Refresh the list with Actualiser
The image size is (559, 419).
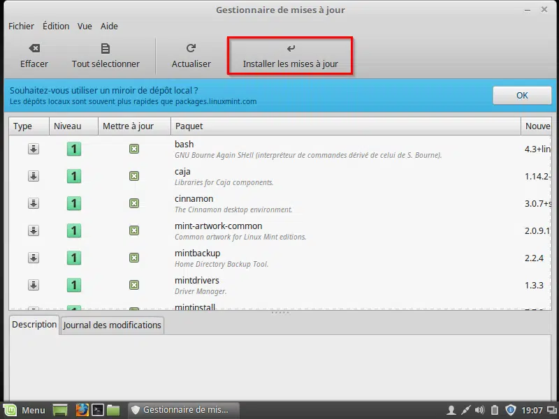[191, 56]
